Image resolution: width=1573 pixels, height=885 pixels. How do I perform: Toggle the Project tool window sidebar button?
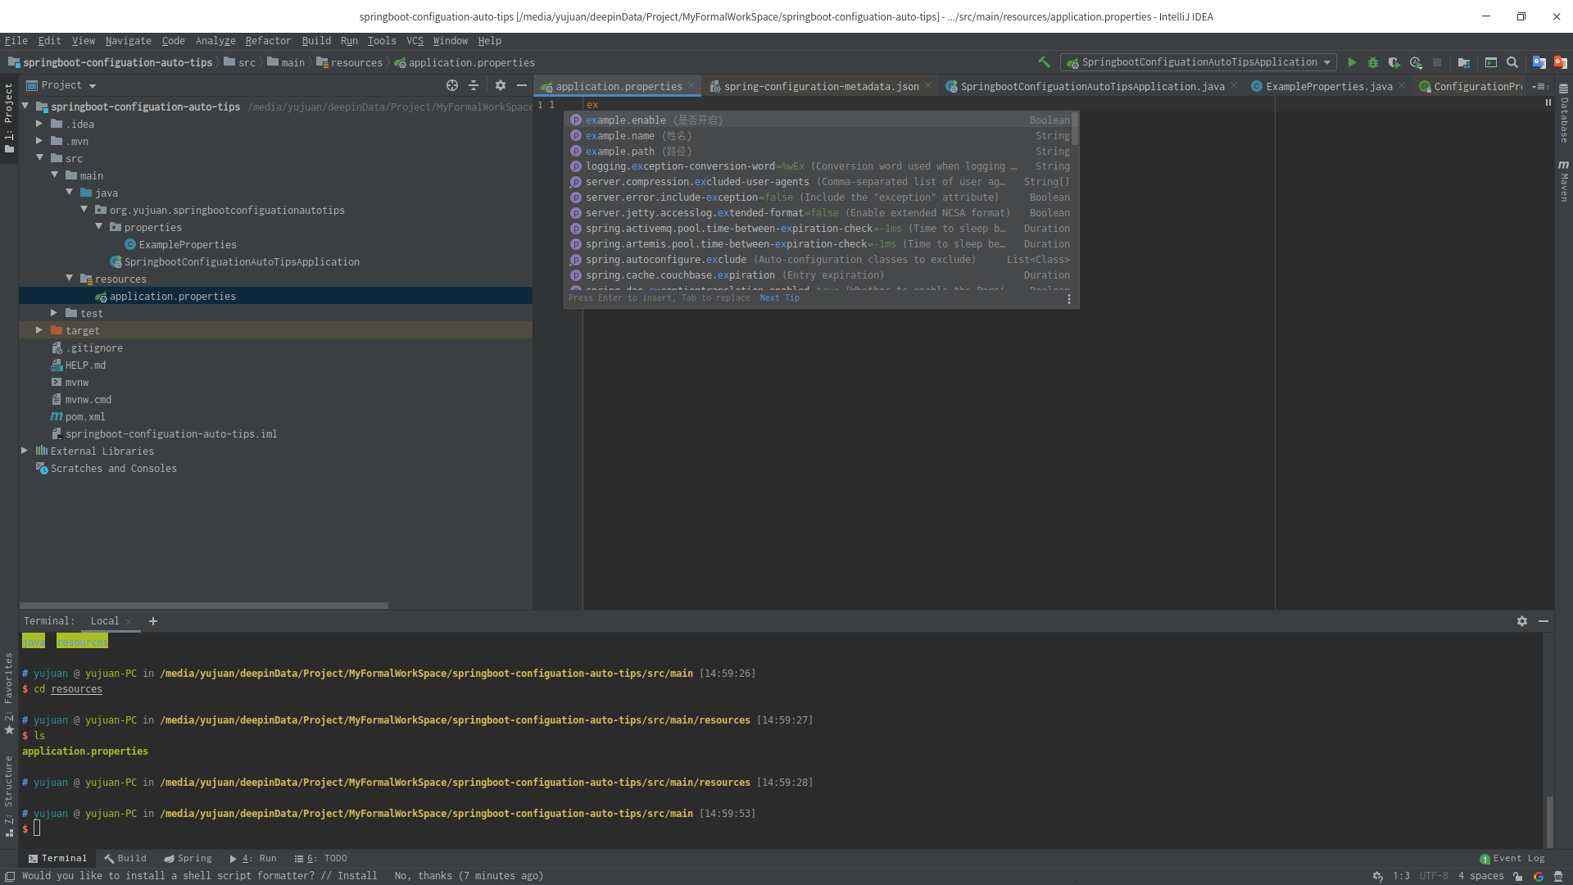9,116
